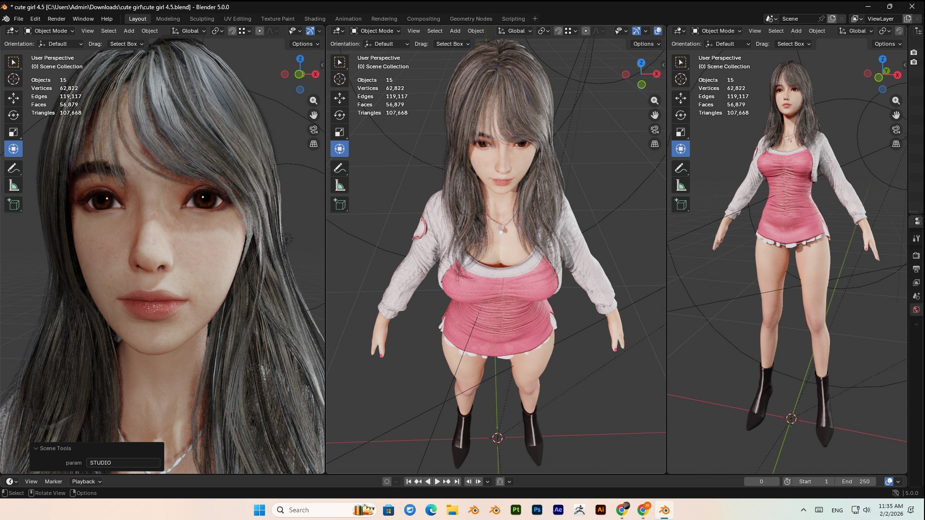Play the animation forward

click(437, 481)
